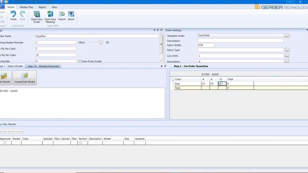Click the Step 2 - Cut Order Quantities title
Image resolution: width=308 pixels, height=173 pixels.
pos(191,66)
